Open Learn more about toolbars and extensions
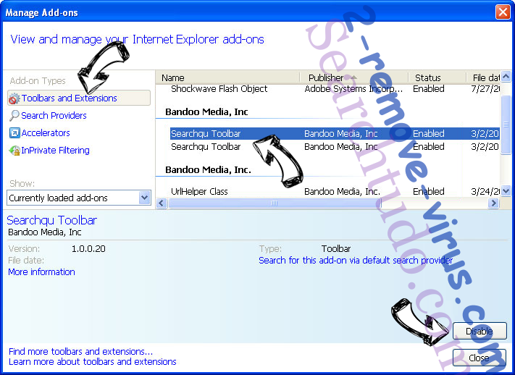 [x=93, y=361]
